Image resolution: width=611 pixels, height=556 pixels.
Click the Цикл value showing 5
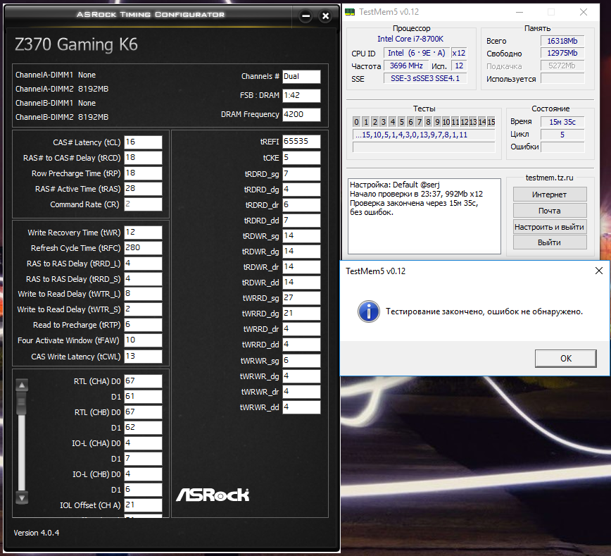tap(562, 135)
